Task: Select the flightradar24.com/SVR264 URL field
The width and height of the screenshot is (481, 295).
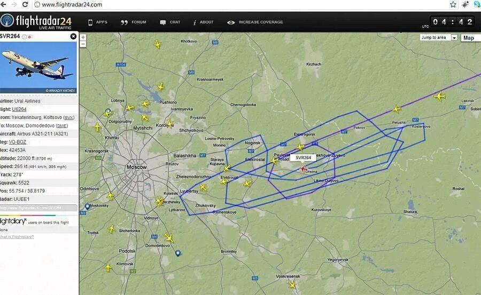Action: point(38,208)
